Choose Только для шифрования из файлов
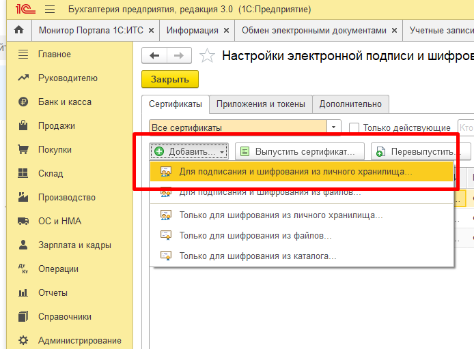This screenshot has height=349, width=474. (301, 235)
